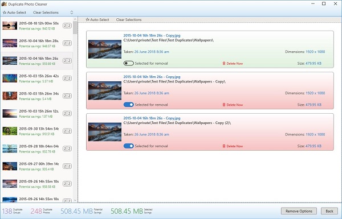Click mountain preview image in green card

pyautogui.click(x=105, y=49)
